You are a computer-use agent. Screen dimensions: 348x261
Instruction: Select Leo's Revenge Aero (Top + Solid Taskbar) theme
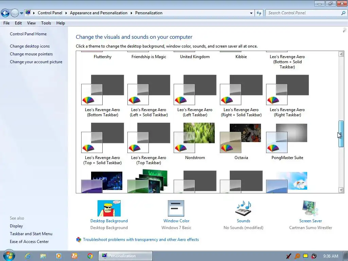103,144
